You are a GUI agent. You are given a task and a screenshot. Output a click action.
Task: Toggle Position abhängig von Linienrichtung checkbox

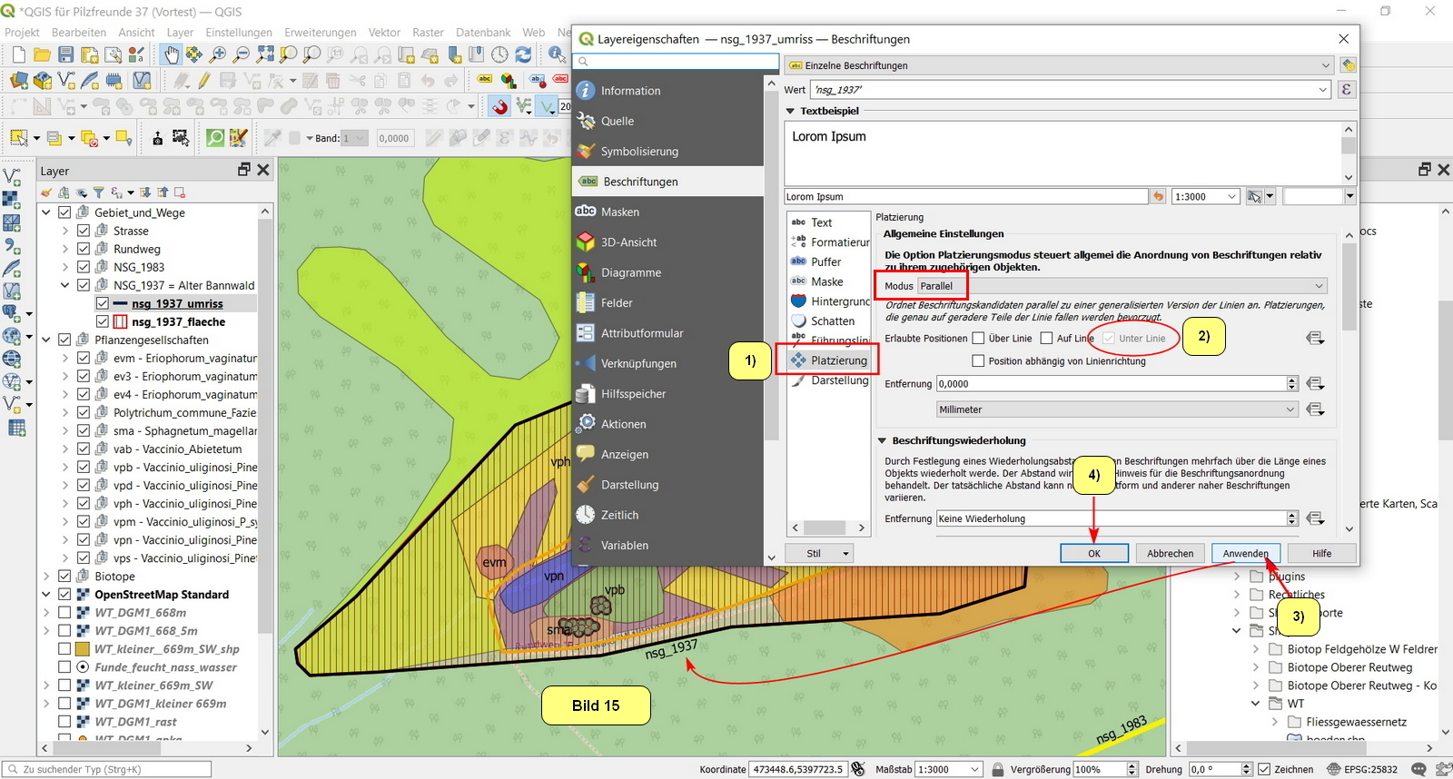pyautogui.click(x=978, y=361)
